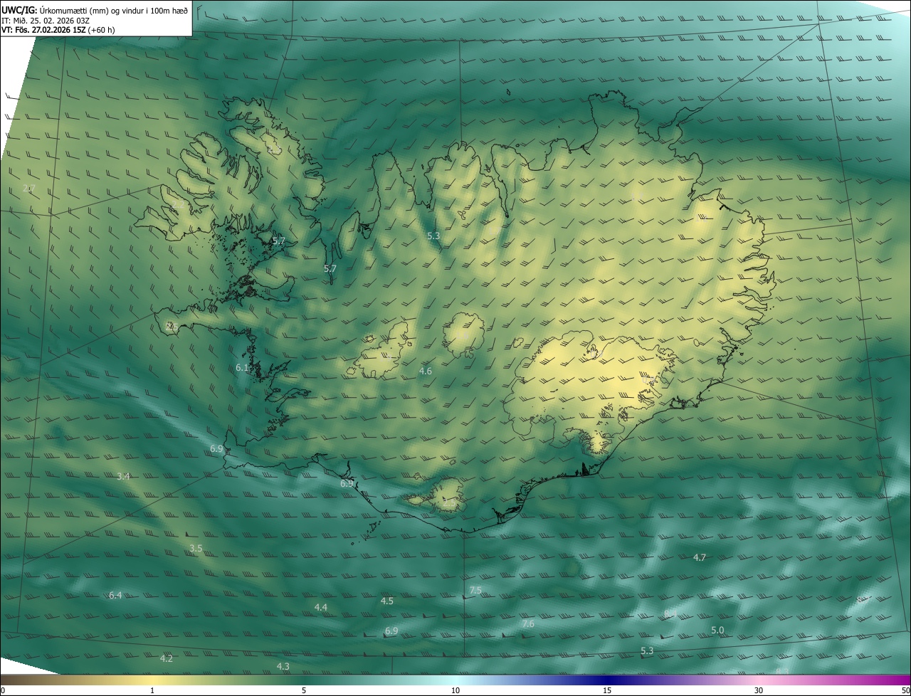Click the 2.7 value label

[29, 189]
